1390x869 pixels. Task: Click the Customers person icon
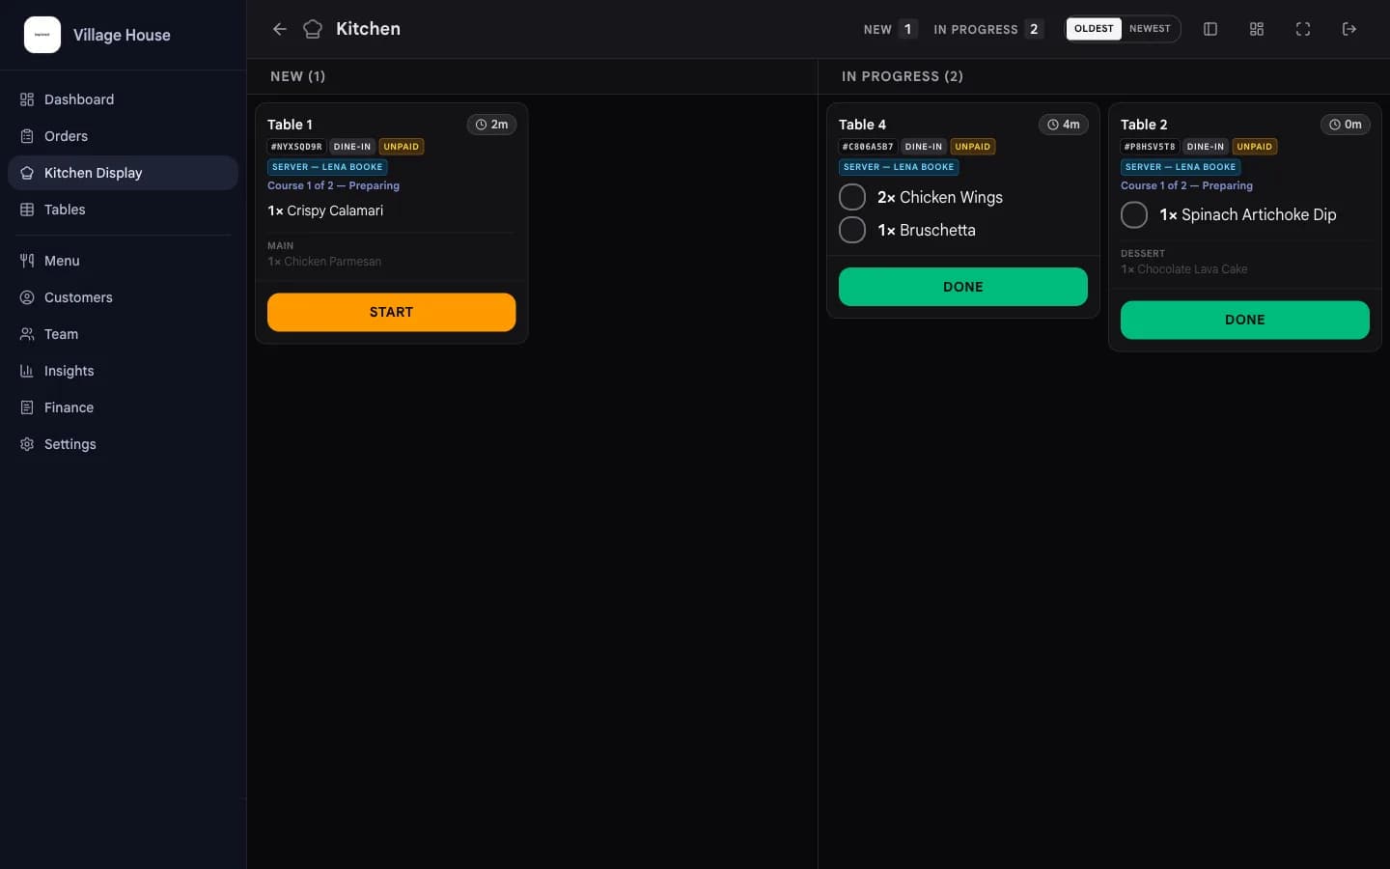[x=27, y=297]
